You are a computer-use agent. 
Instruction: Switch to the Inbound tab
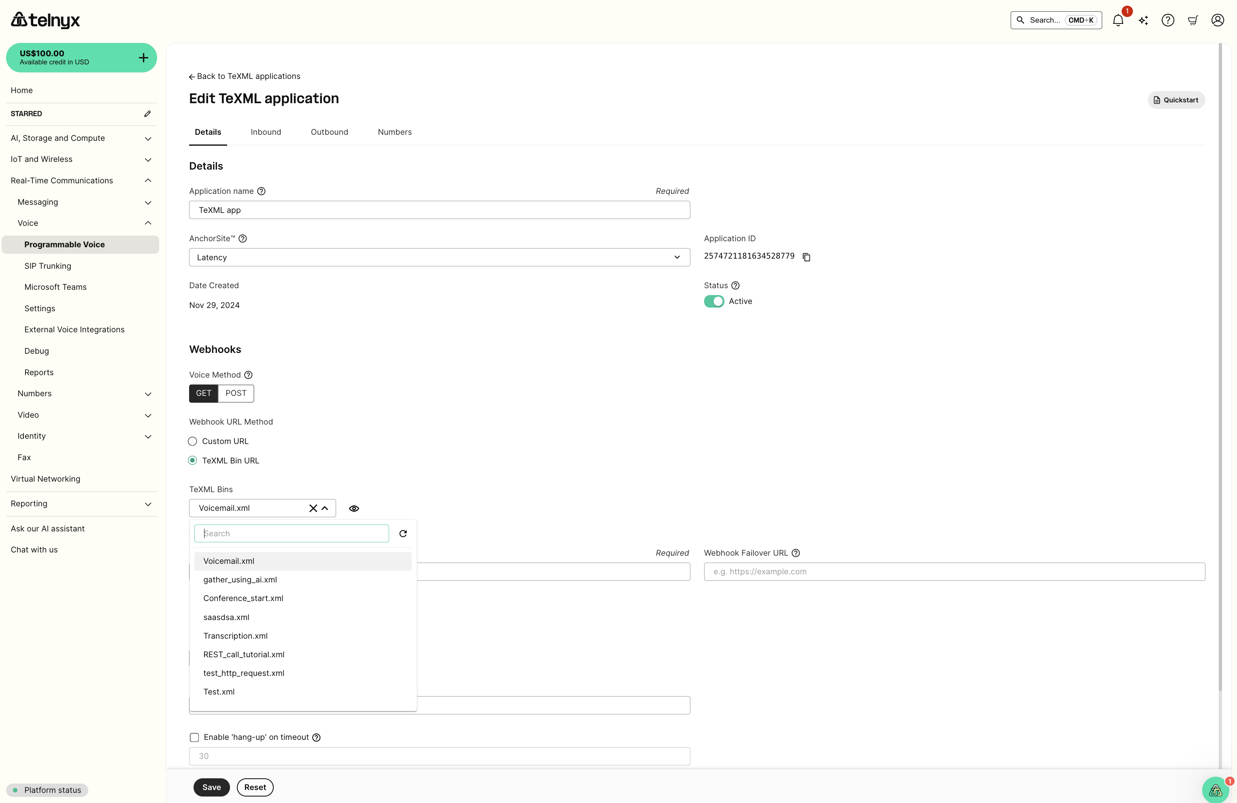pos(266,132)
